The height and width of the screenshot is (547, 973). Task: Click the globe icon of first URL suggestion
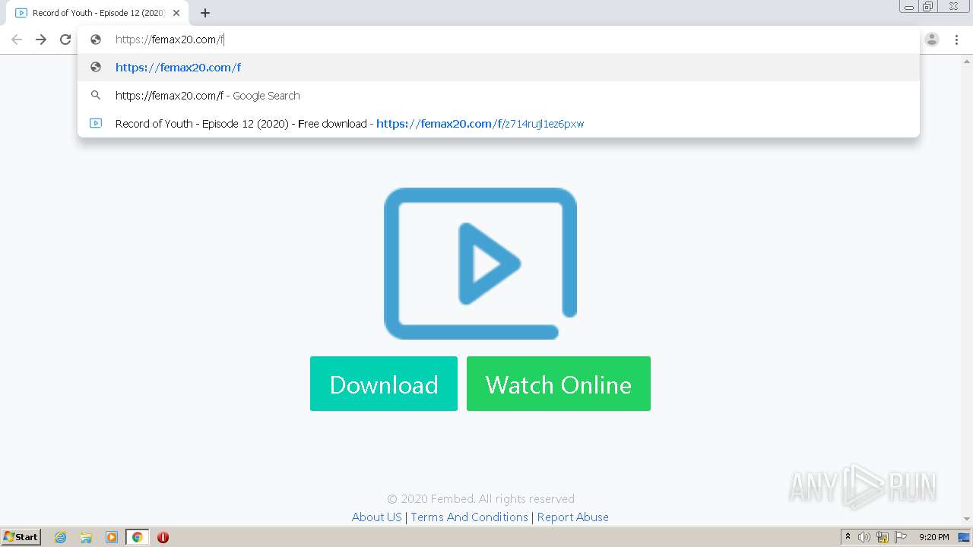(96, 67)
